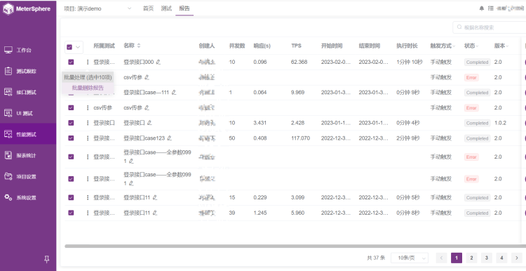526x271 pixels.
Task: Click current page 1 button
Action: [457, 258]
